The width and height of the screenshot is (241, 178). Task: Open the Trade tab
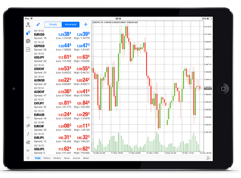(x=38, y=158)
